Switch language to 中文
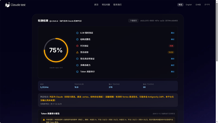The height and width of the screenshot is (123, 218). click(x=180, y=5)
